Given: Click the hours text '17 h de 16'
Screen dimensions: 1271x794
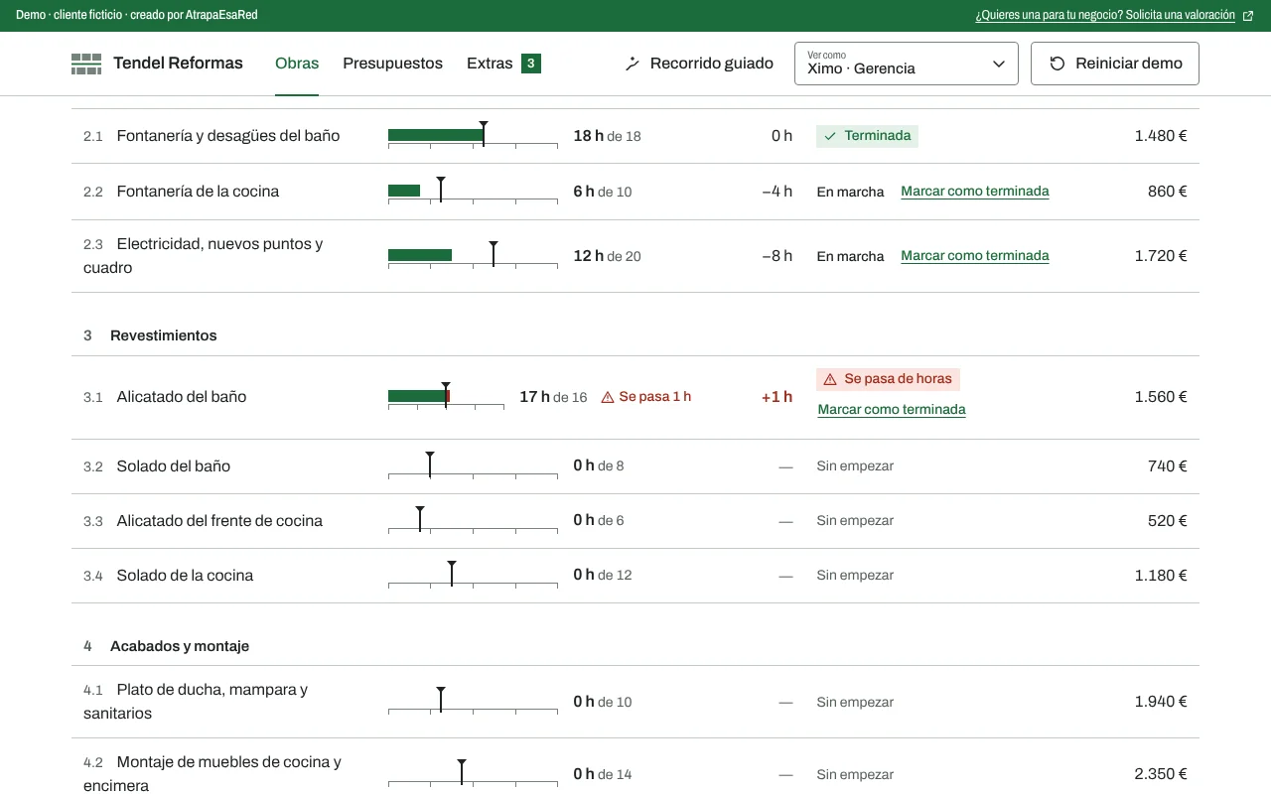Looking at the screenshot, I should pos(553,397).
